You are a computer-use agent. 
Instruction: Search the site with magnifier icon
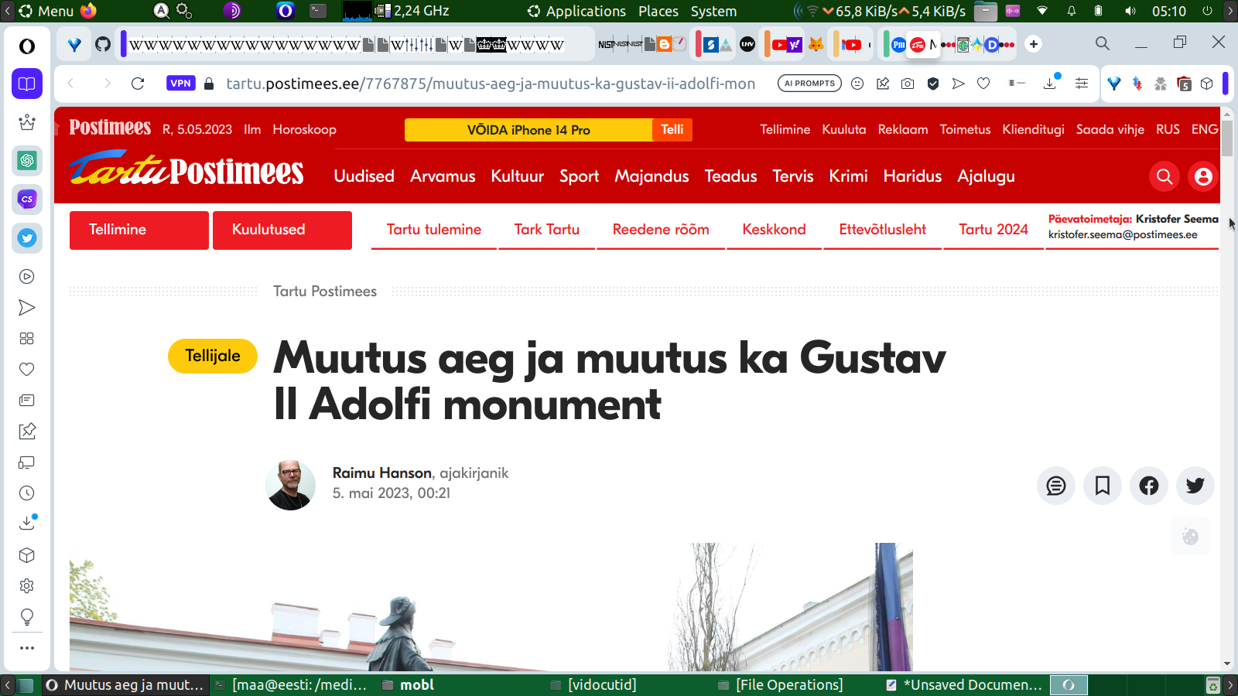(1164, 177)
